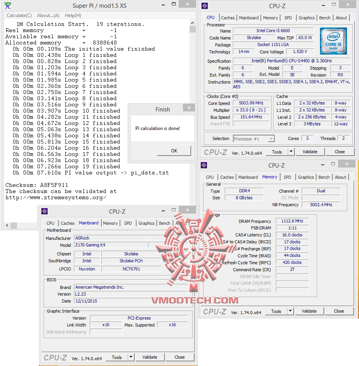Viewport: 359px width, 366px height.
Task: Click the Intel Core i5 logo badge
Action: click(333, 41)
